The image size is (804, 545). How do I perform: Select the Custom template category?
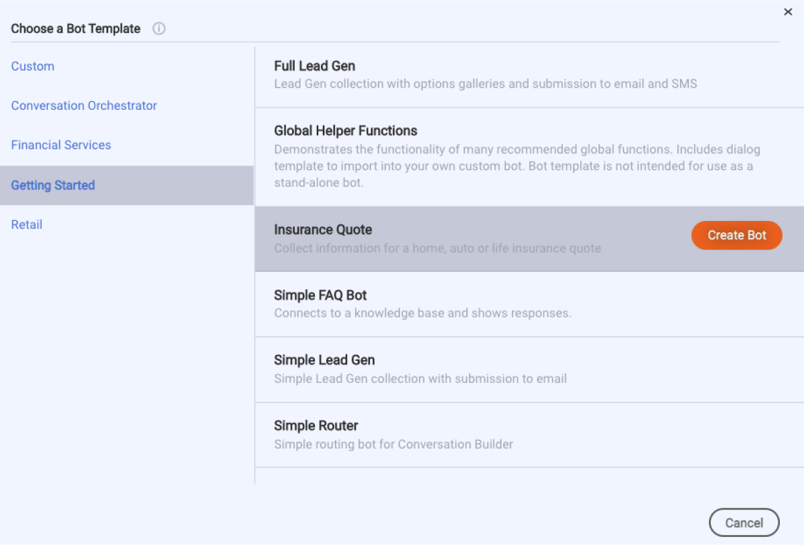(33, 66)
